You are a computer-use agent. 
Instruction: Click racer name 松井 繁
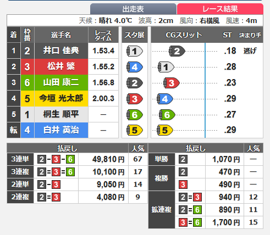(61, 66)
